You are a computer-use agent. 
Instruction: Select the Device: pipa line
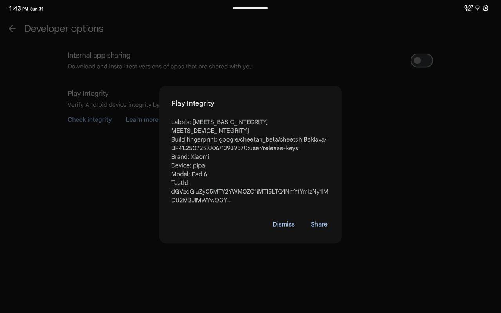tap(188, 165)
